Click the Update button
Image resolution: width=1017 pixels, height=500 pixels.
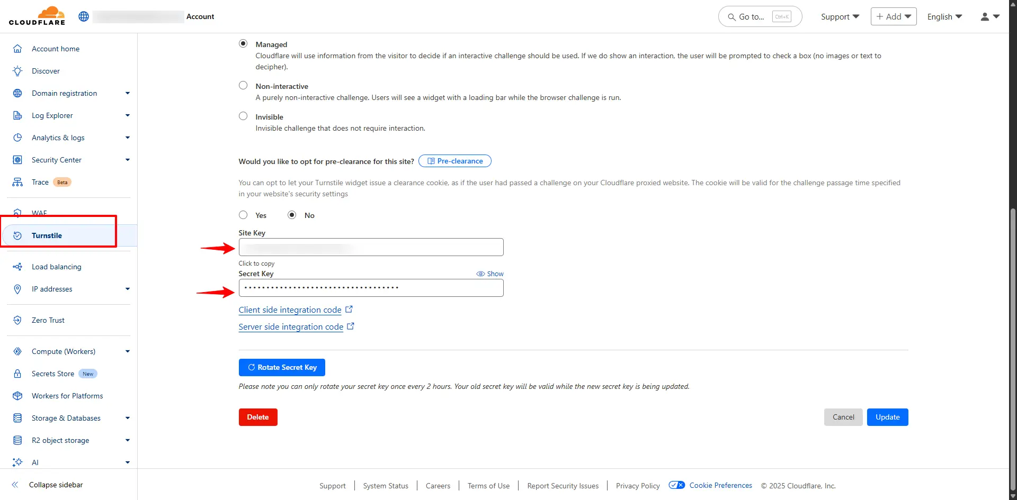(x=888, y=417)
